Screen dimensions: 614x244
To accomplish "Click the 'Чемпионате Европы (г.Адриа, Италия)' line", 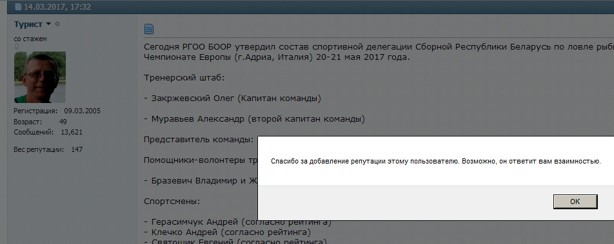I will coord(277,57).
